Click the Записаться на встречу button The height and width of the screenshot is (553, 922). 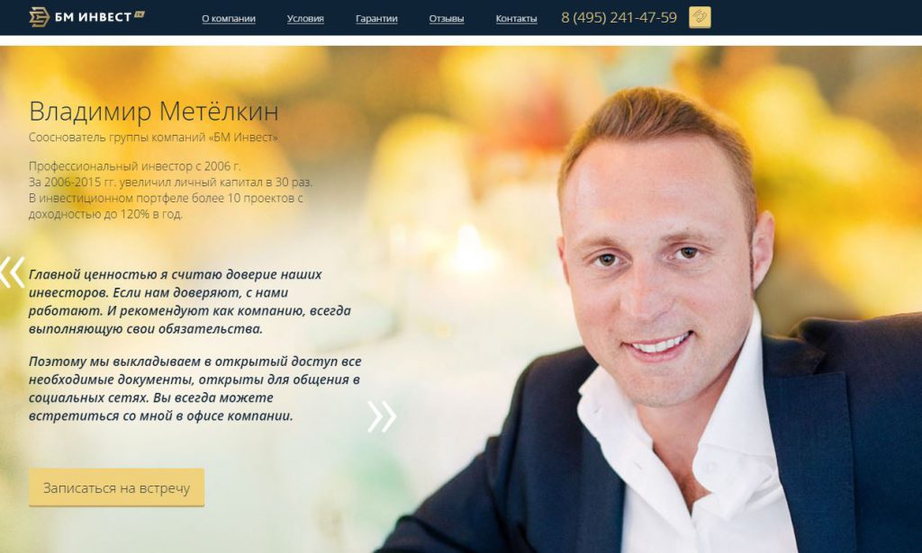[116, 487]
